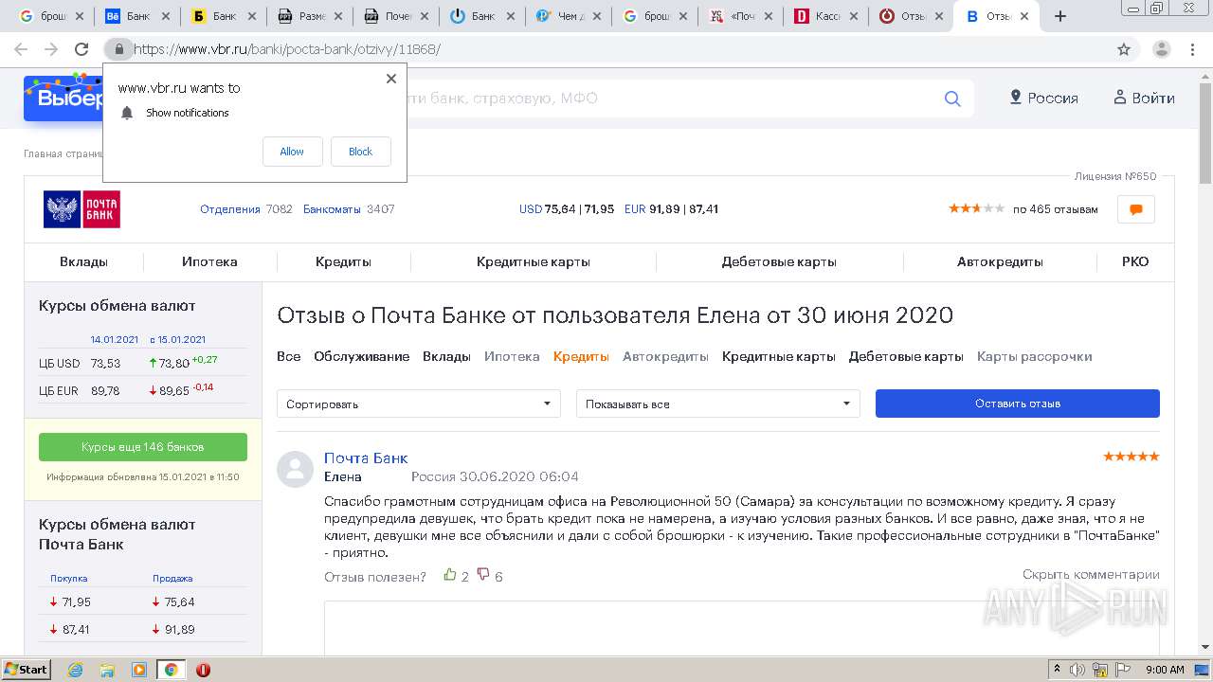Click the Отделения link
Screen dimensions: 1213x682
coord(229,209)
